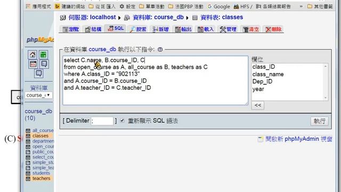Image resolution: width=341 pixels, height=192 pixels.
Task: Click the table icon beside classes breadcrumb
Action: click(195, 18)
